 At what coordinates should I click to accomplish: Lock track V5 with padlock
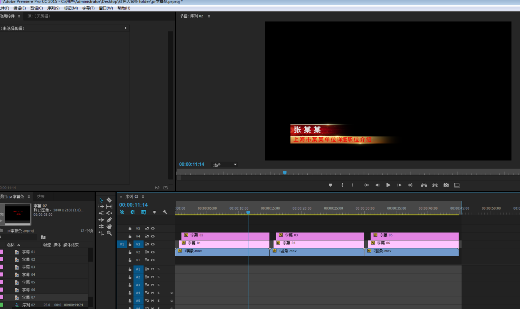[x=130, y=228]
